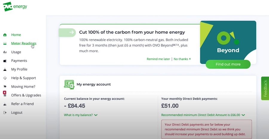Image resolution: width=269 pixels, height=139 pixels.
Task: Click the OVO energy logo
Action: 15,7
